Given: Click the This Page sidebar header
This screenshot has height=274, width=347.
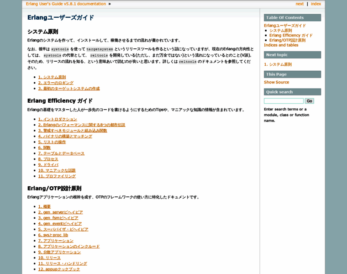Looking at the screenshot, I should [292, 74].
